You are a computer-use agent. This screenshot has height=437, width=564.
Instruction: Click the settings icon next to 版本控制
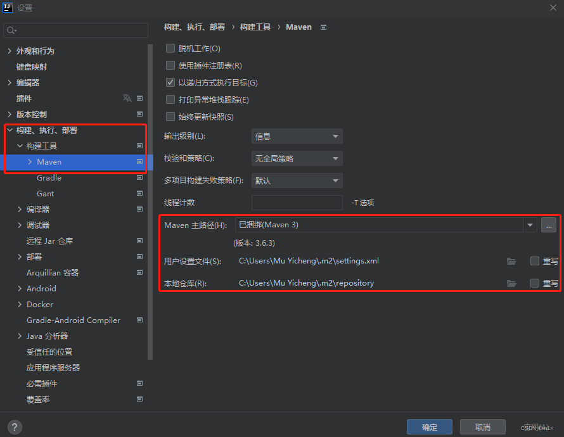[x=139, y=114]
